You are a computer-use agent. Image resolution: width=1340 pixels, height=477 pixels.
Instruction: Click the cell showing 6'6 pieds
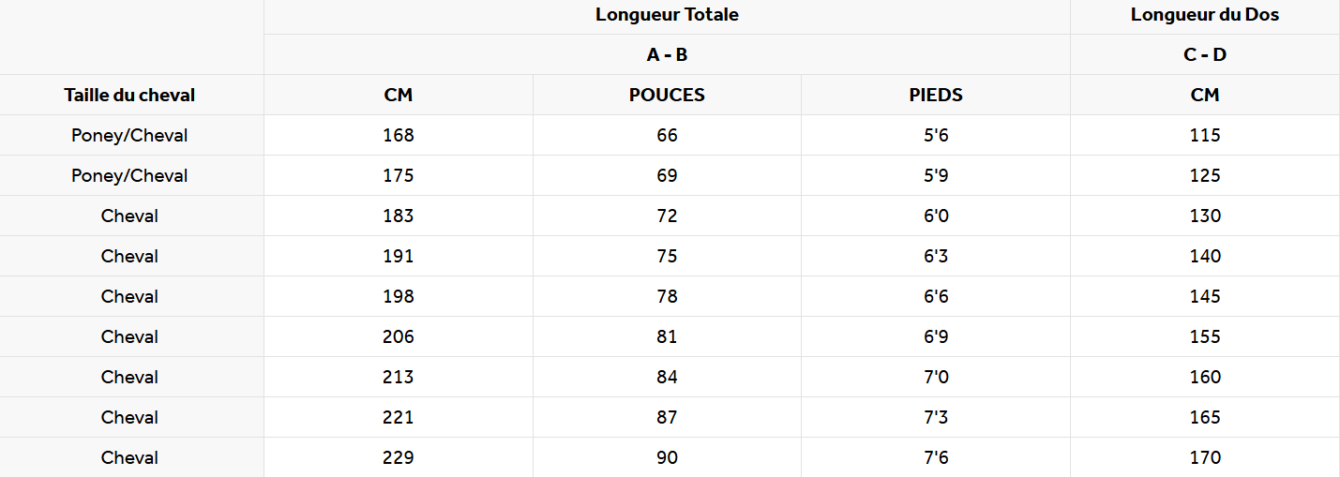936,296
